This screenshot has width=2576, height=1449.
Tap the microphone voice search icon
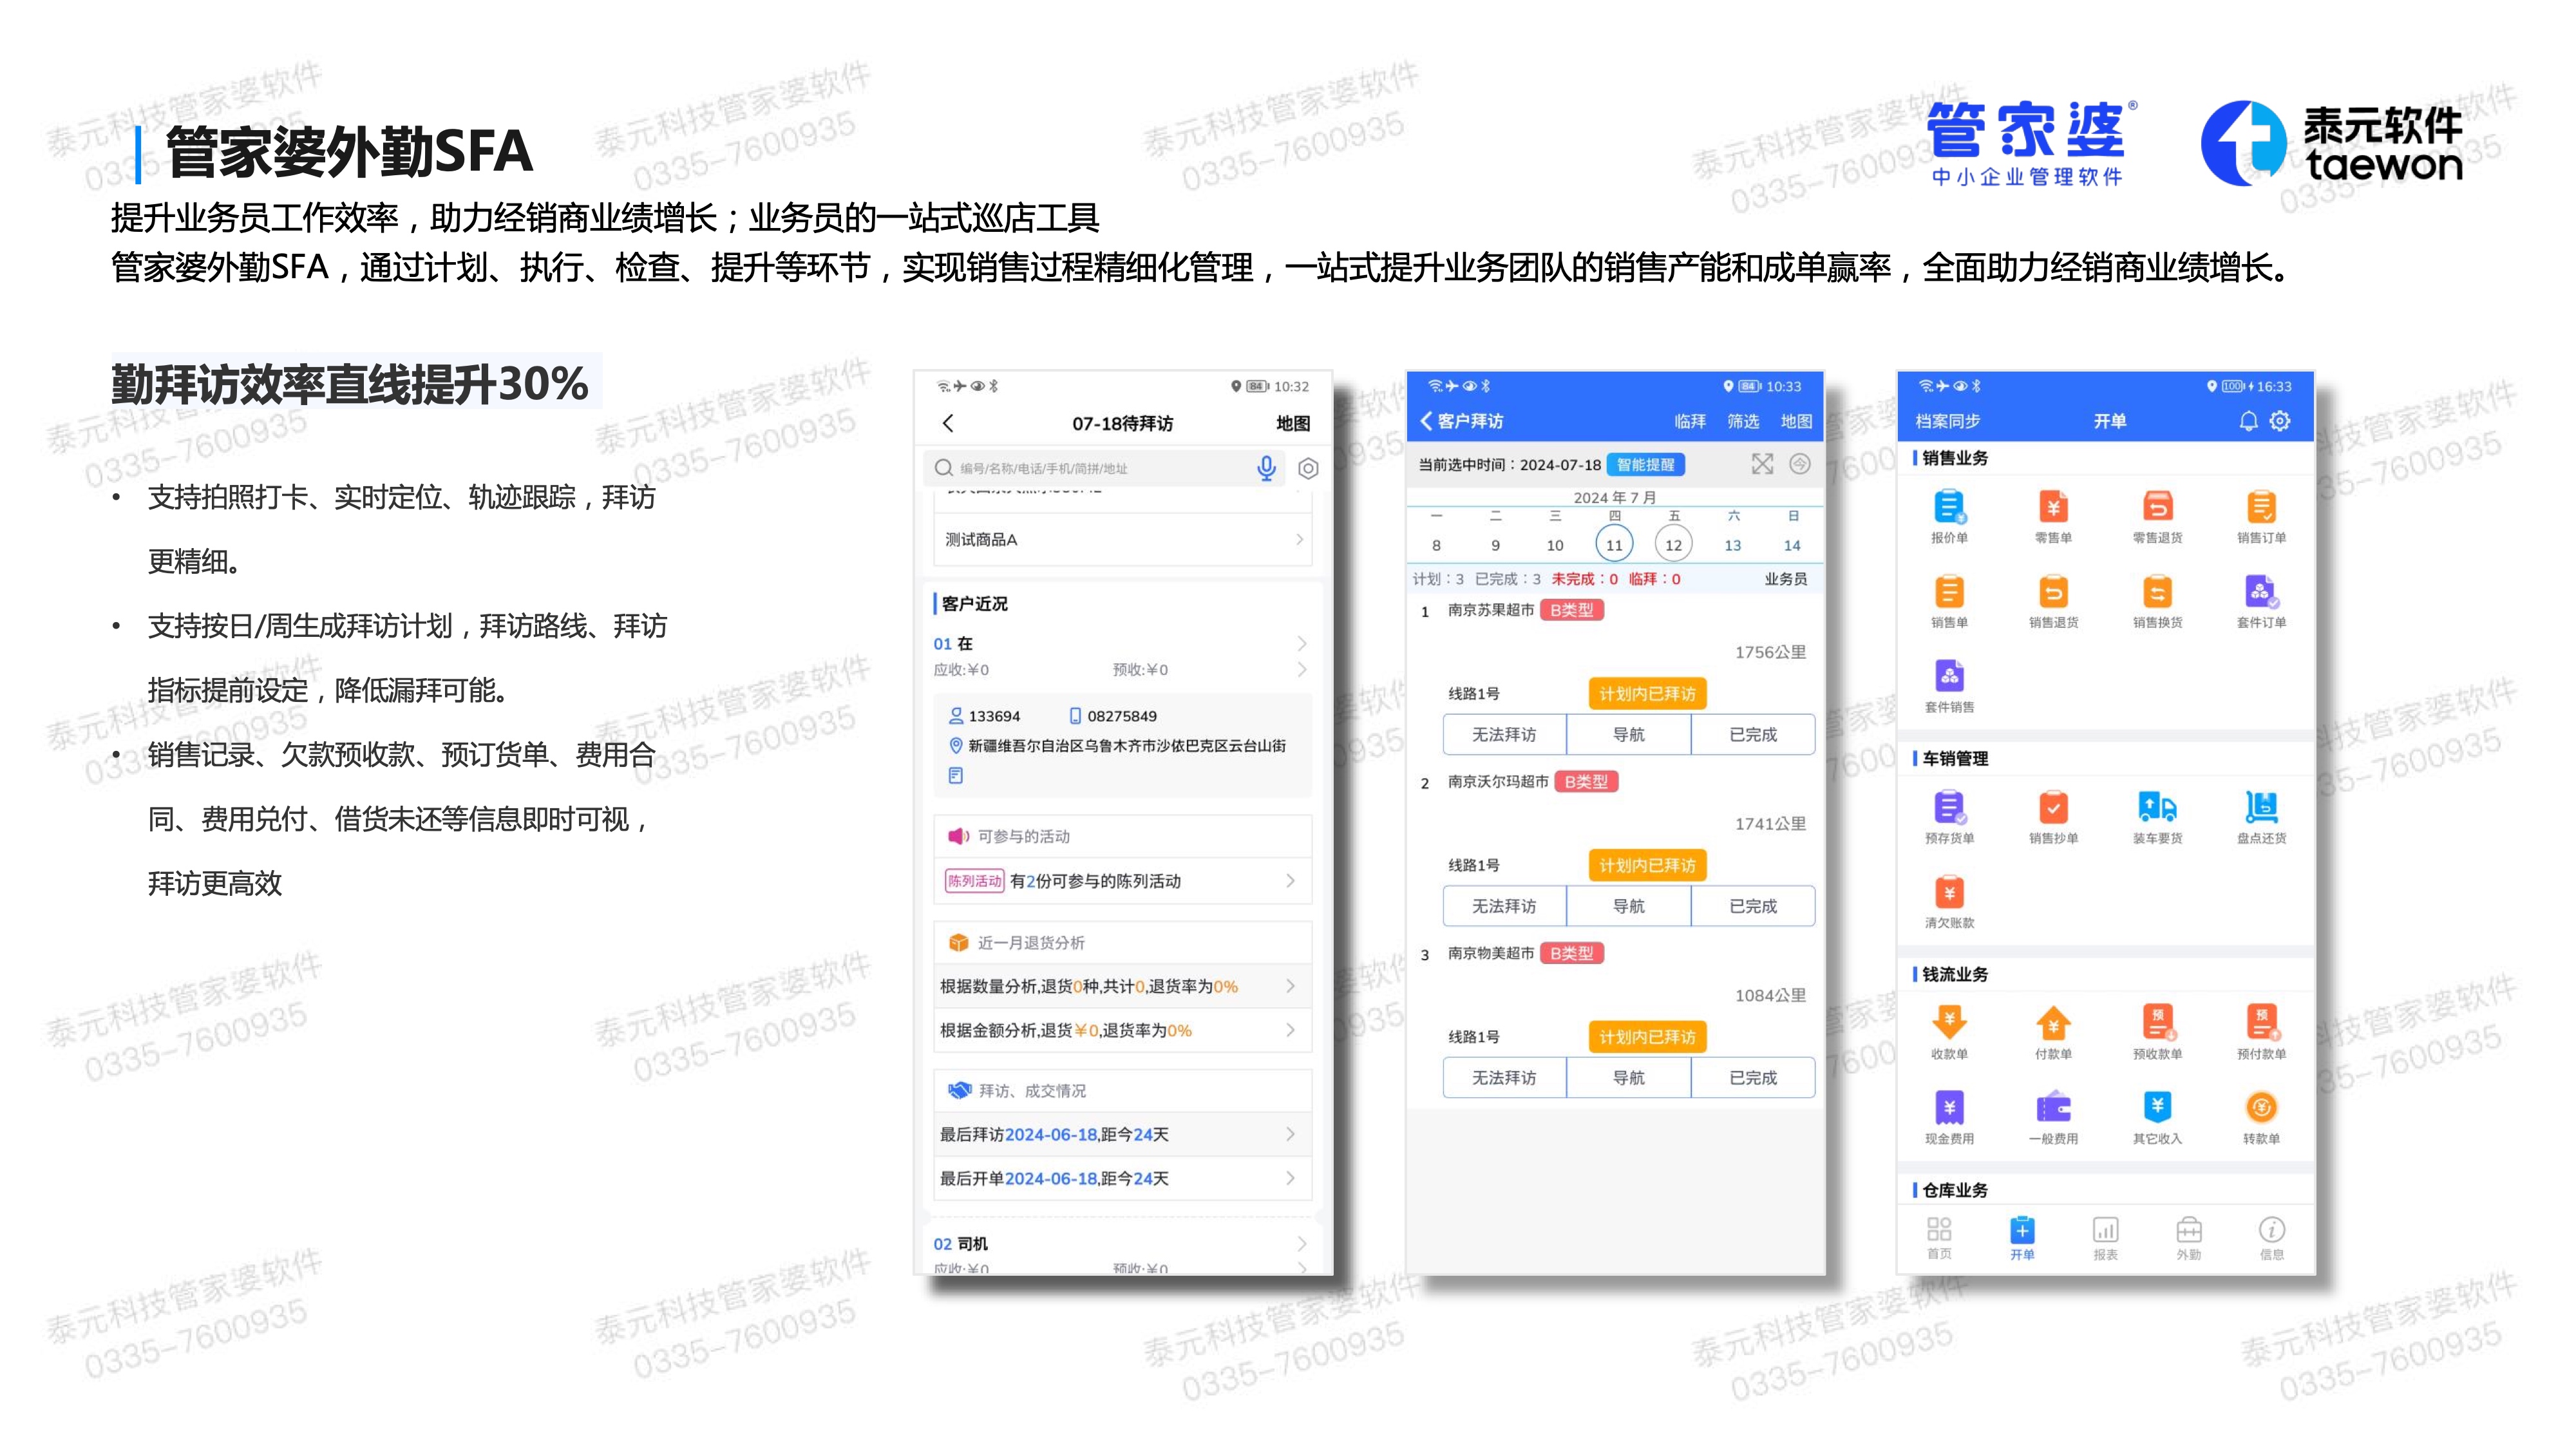[x=1266, y=468]
